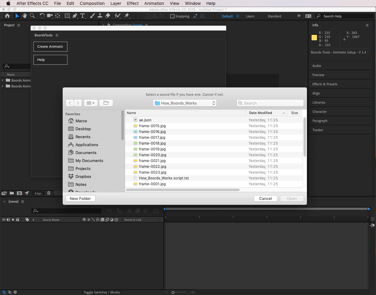Expand the first Boords Anim folder in Project

2,80
